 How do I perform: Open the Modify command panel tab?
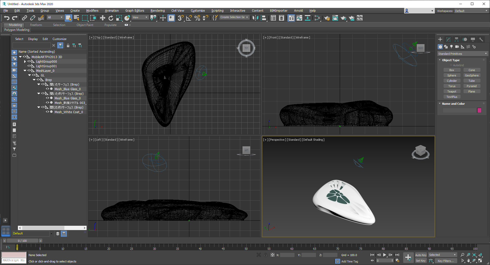pos(448,39)
